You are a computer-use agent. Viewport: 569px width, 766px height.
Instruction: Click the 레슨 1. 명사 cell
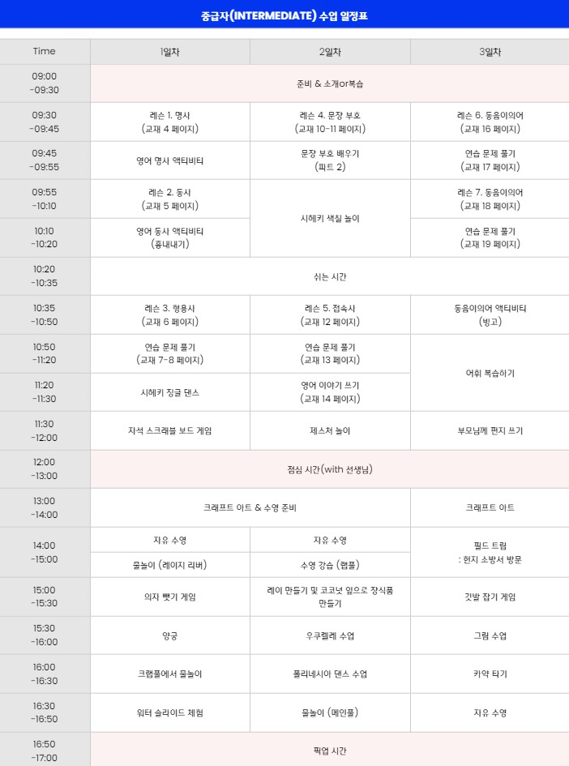pyautogui.click(x=170, y=122)
